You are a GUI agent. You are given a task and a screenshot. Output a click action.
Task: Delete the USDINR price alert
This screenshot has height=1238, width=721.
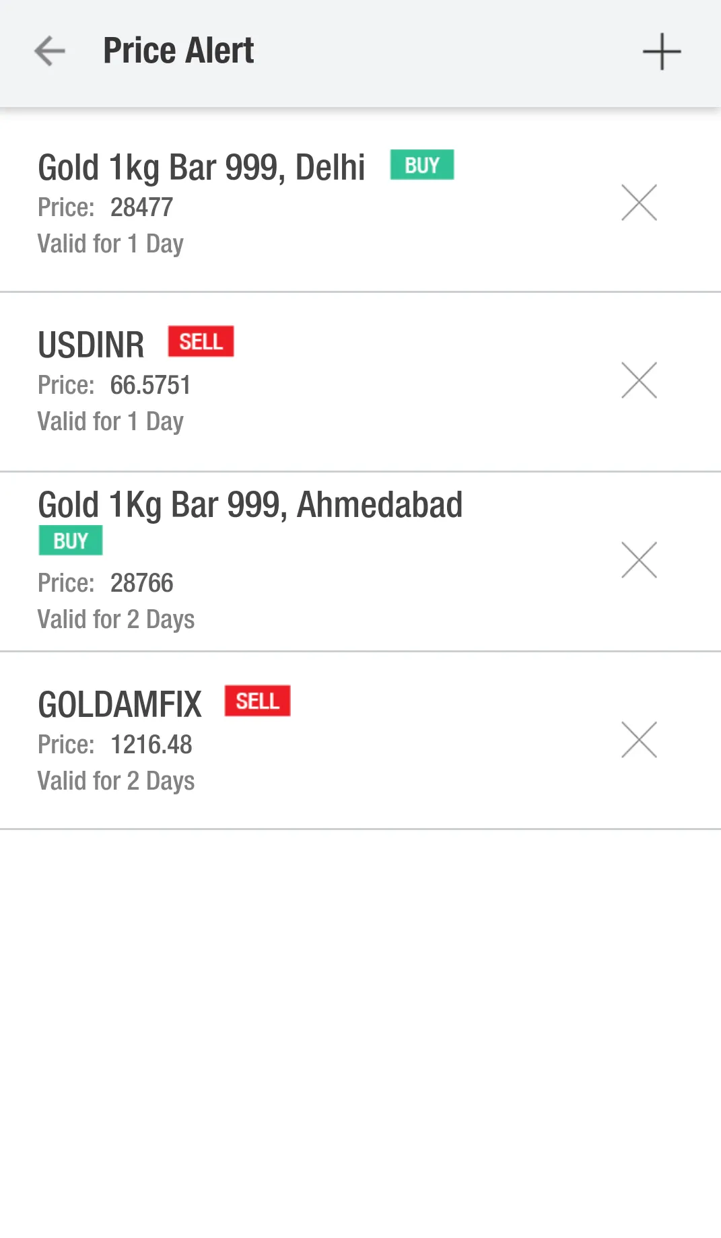pyautogui.click(x=638, y=380)
